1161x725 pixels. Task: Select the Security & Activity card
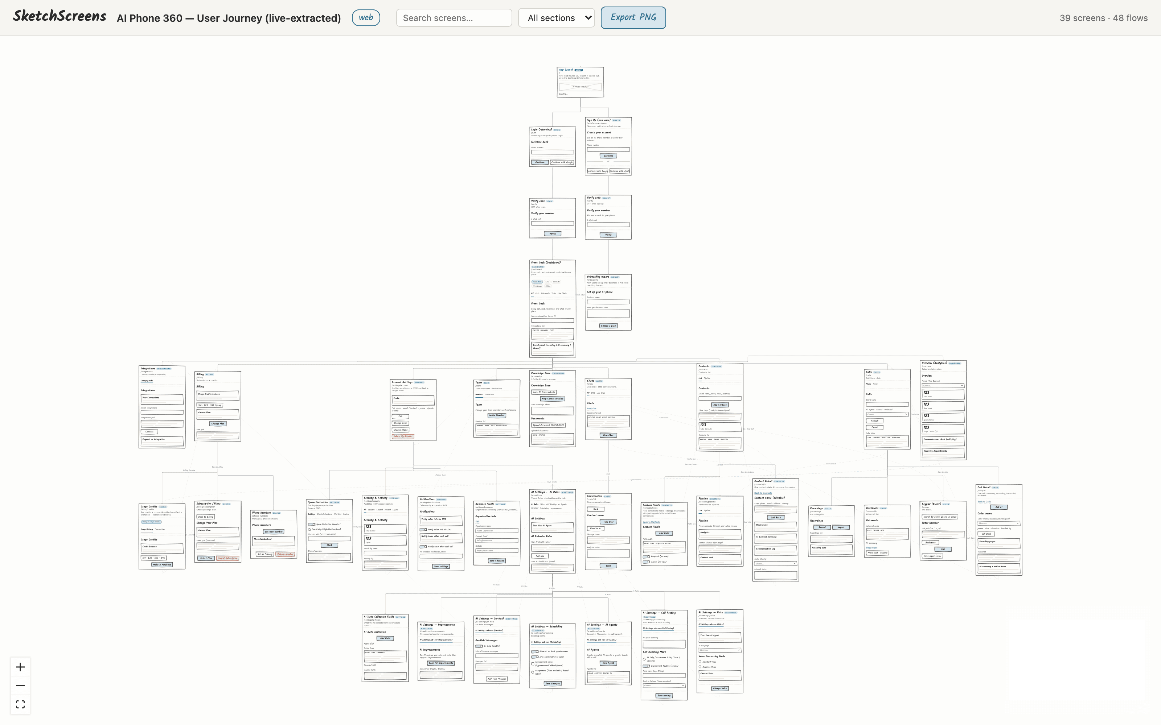click(385, 533)
